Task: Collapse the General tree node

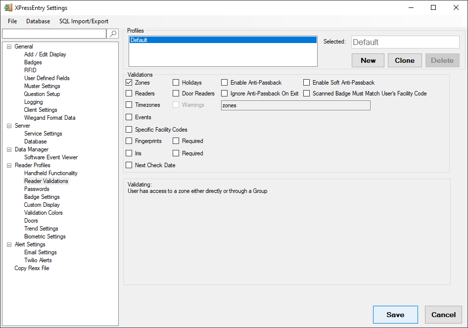Action: coord(9,47)
